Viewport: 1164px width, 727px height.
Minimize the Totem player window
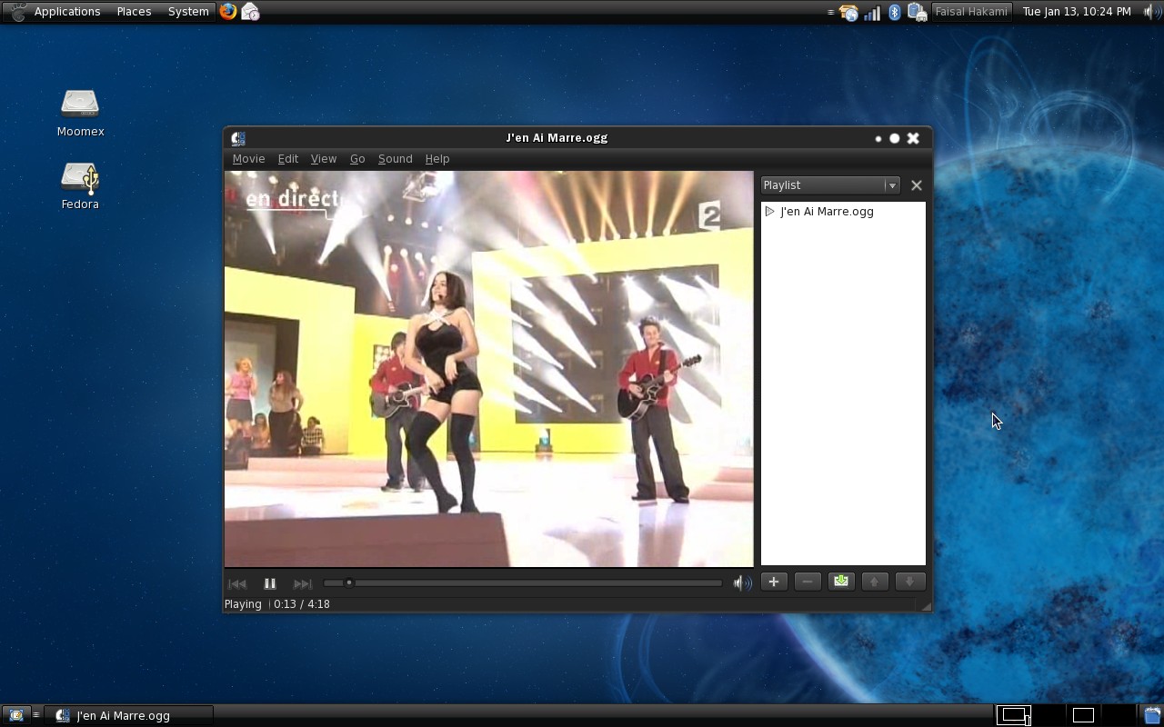point(878,139)
